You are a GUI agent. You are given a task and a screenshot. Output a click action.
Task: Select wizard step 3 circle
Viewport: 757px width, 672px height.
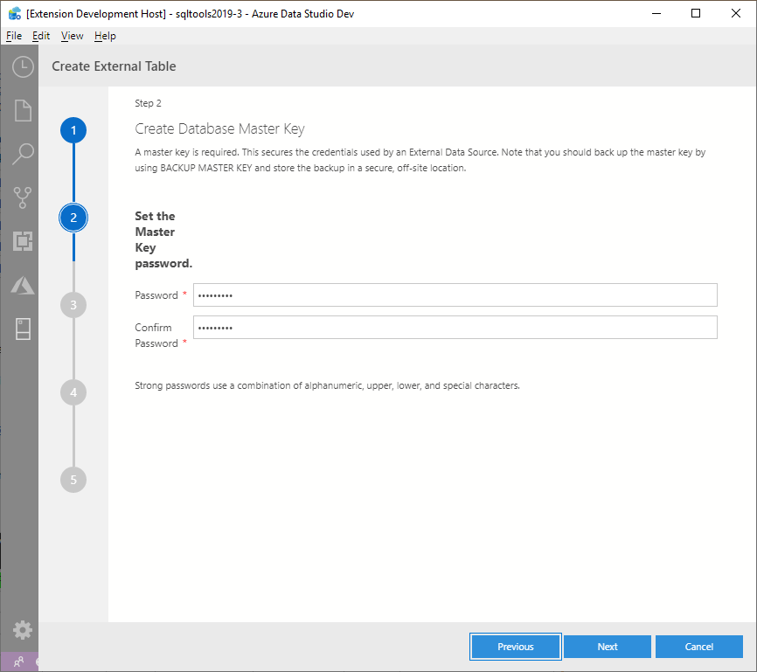(73, 305)
